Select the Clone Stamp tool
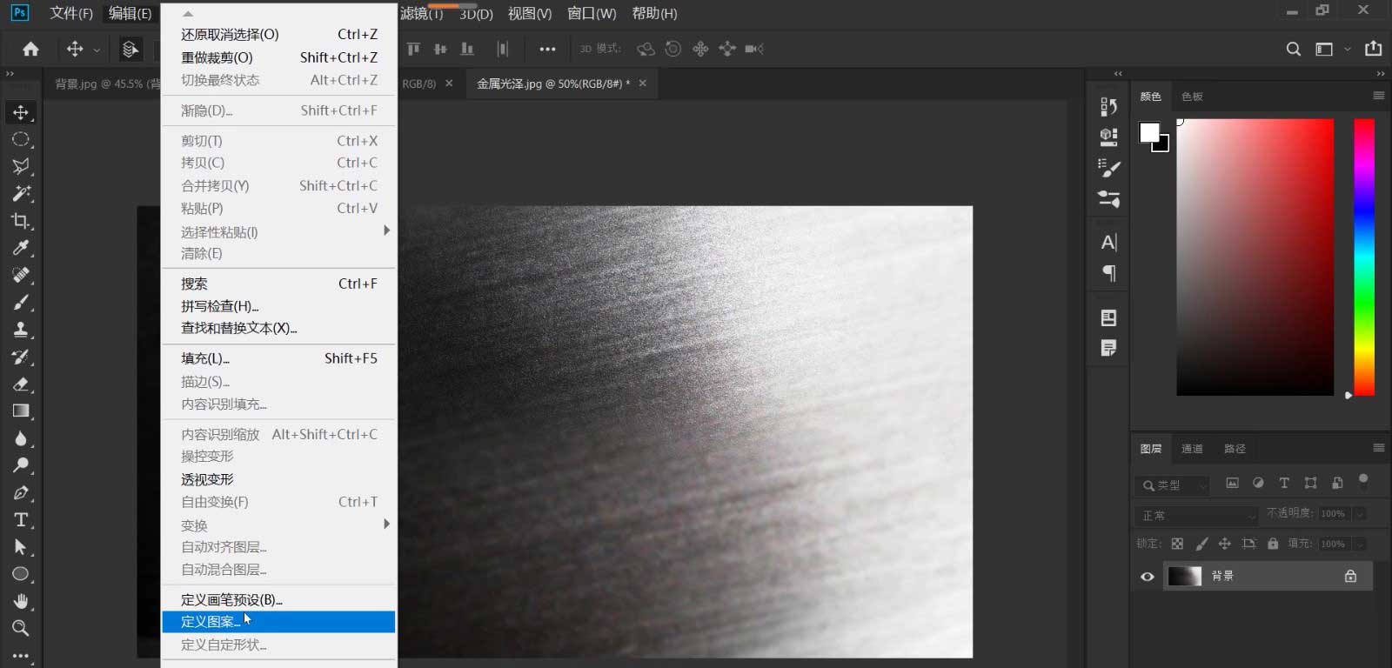 tap(21, 330)
